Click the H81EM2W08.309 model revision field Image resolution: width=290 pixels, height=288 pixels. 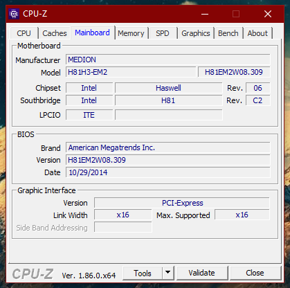[234, 72]
